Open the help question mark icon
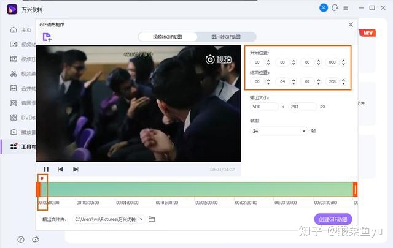Screen dimensions: 393x248 pyautogui.click(x=21, y=240)
